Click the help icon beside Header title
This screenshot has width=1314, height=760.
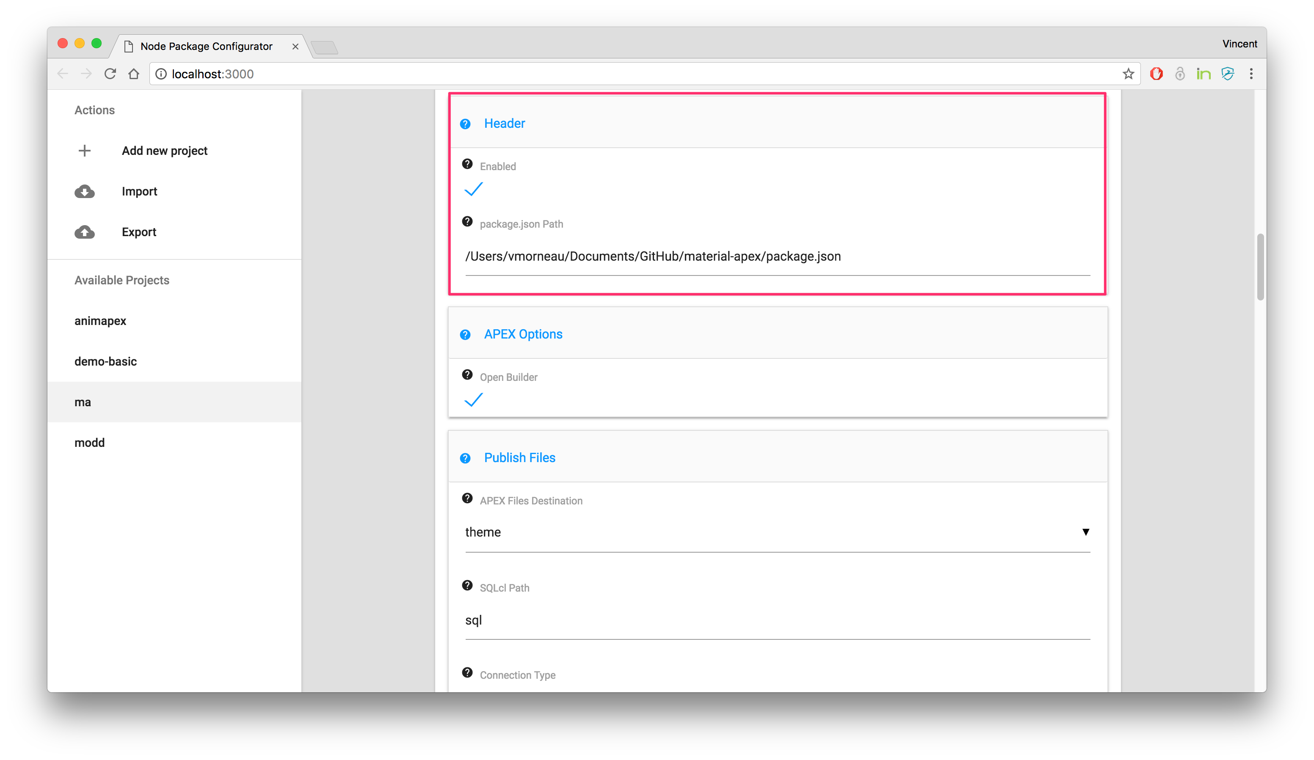[465, 124]
